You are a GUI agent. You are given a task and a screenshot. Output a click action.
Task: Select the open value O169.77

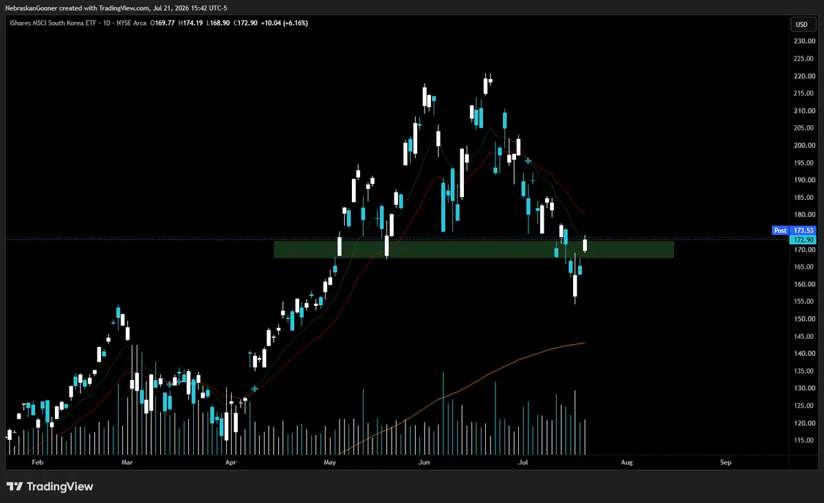(162, 23)
